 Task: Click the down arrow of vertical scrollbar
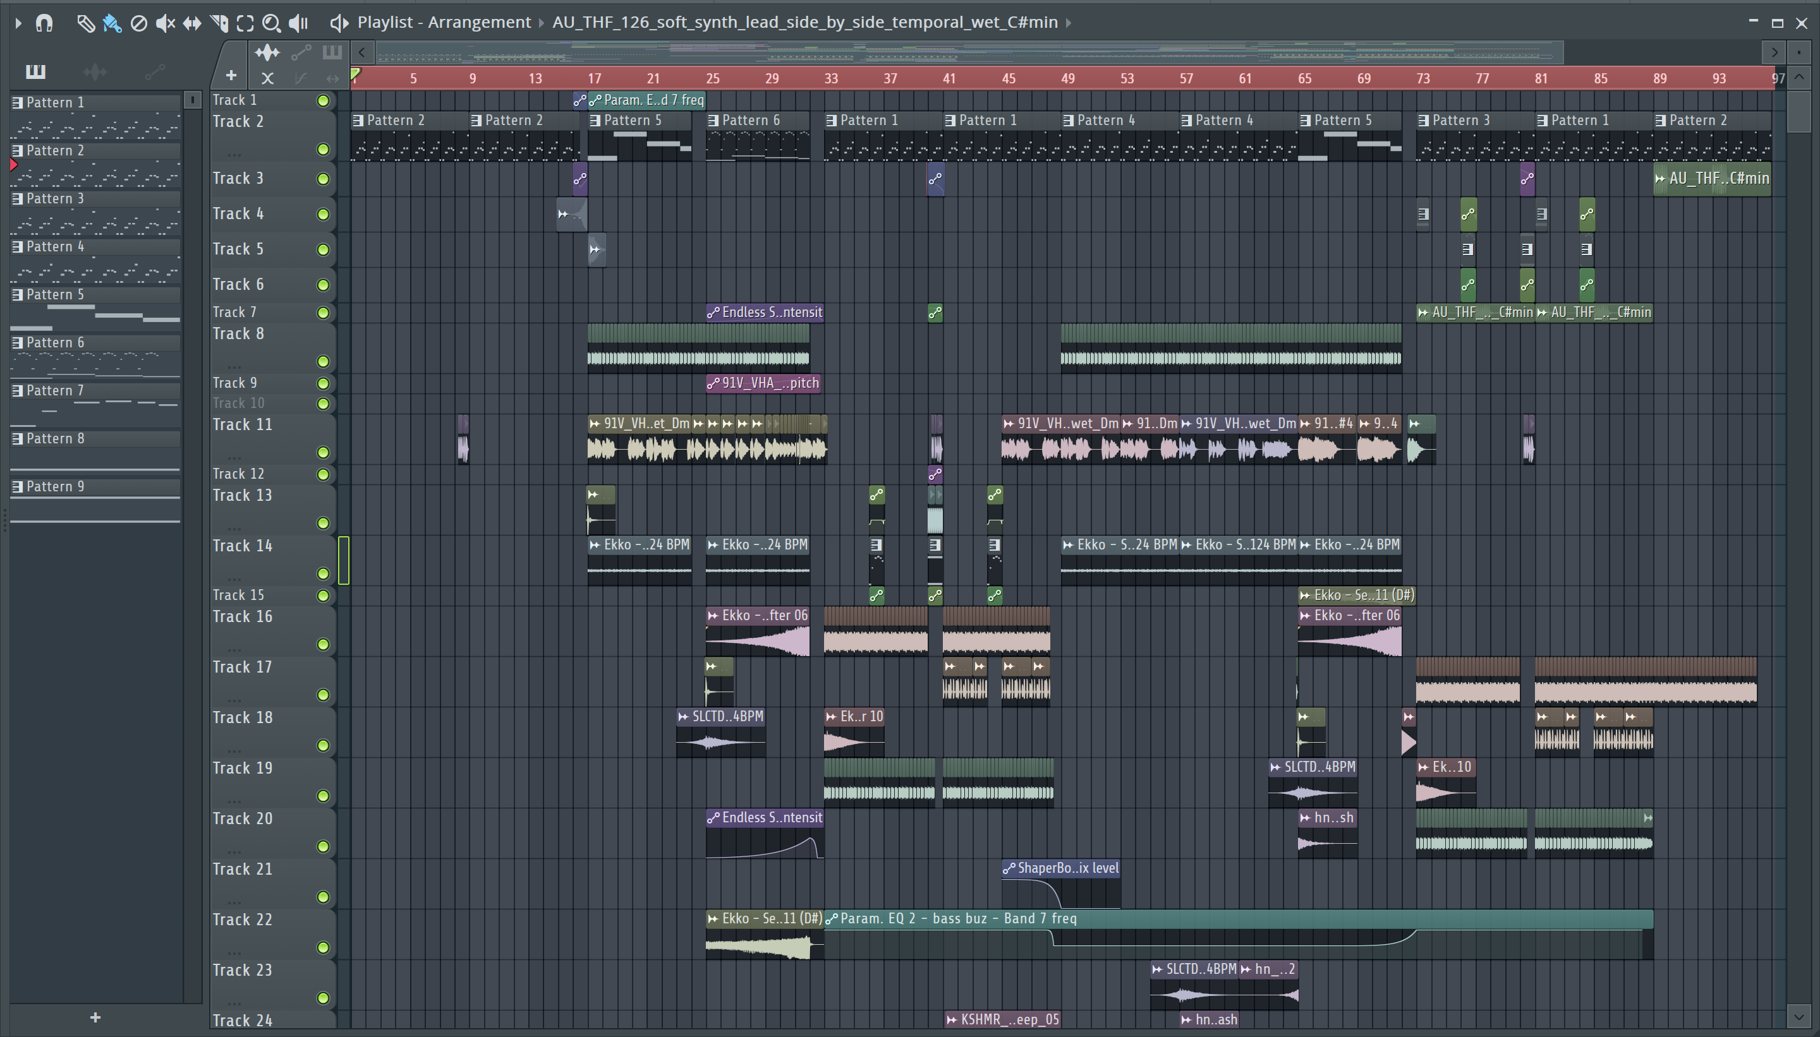[x=1799, y=1016]
